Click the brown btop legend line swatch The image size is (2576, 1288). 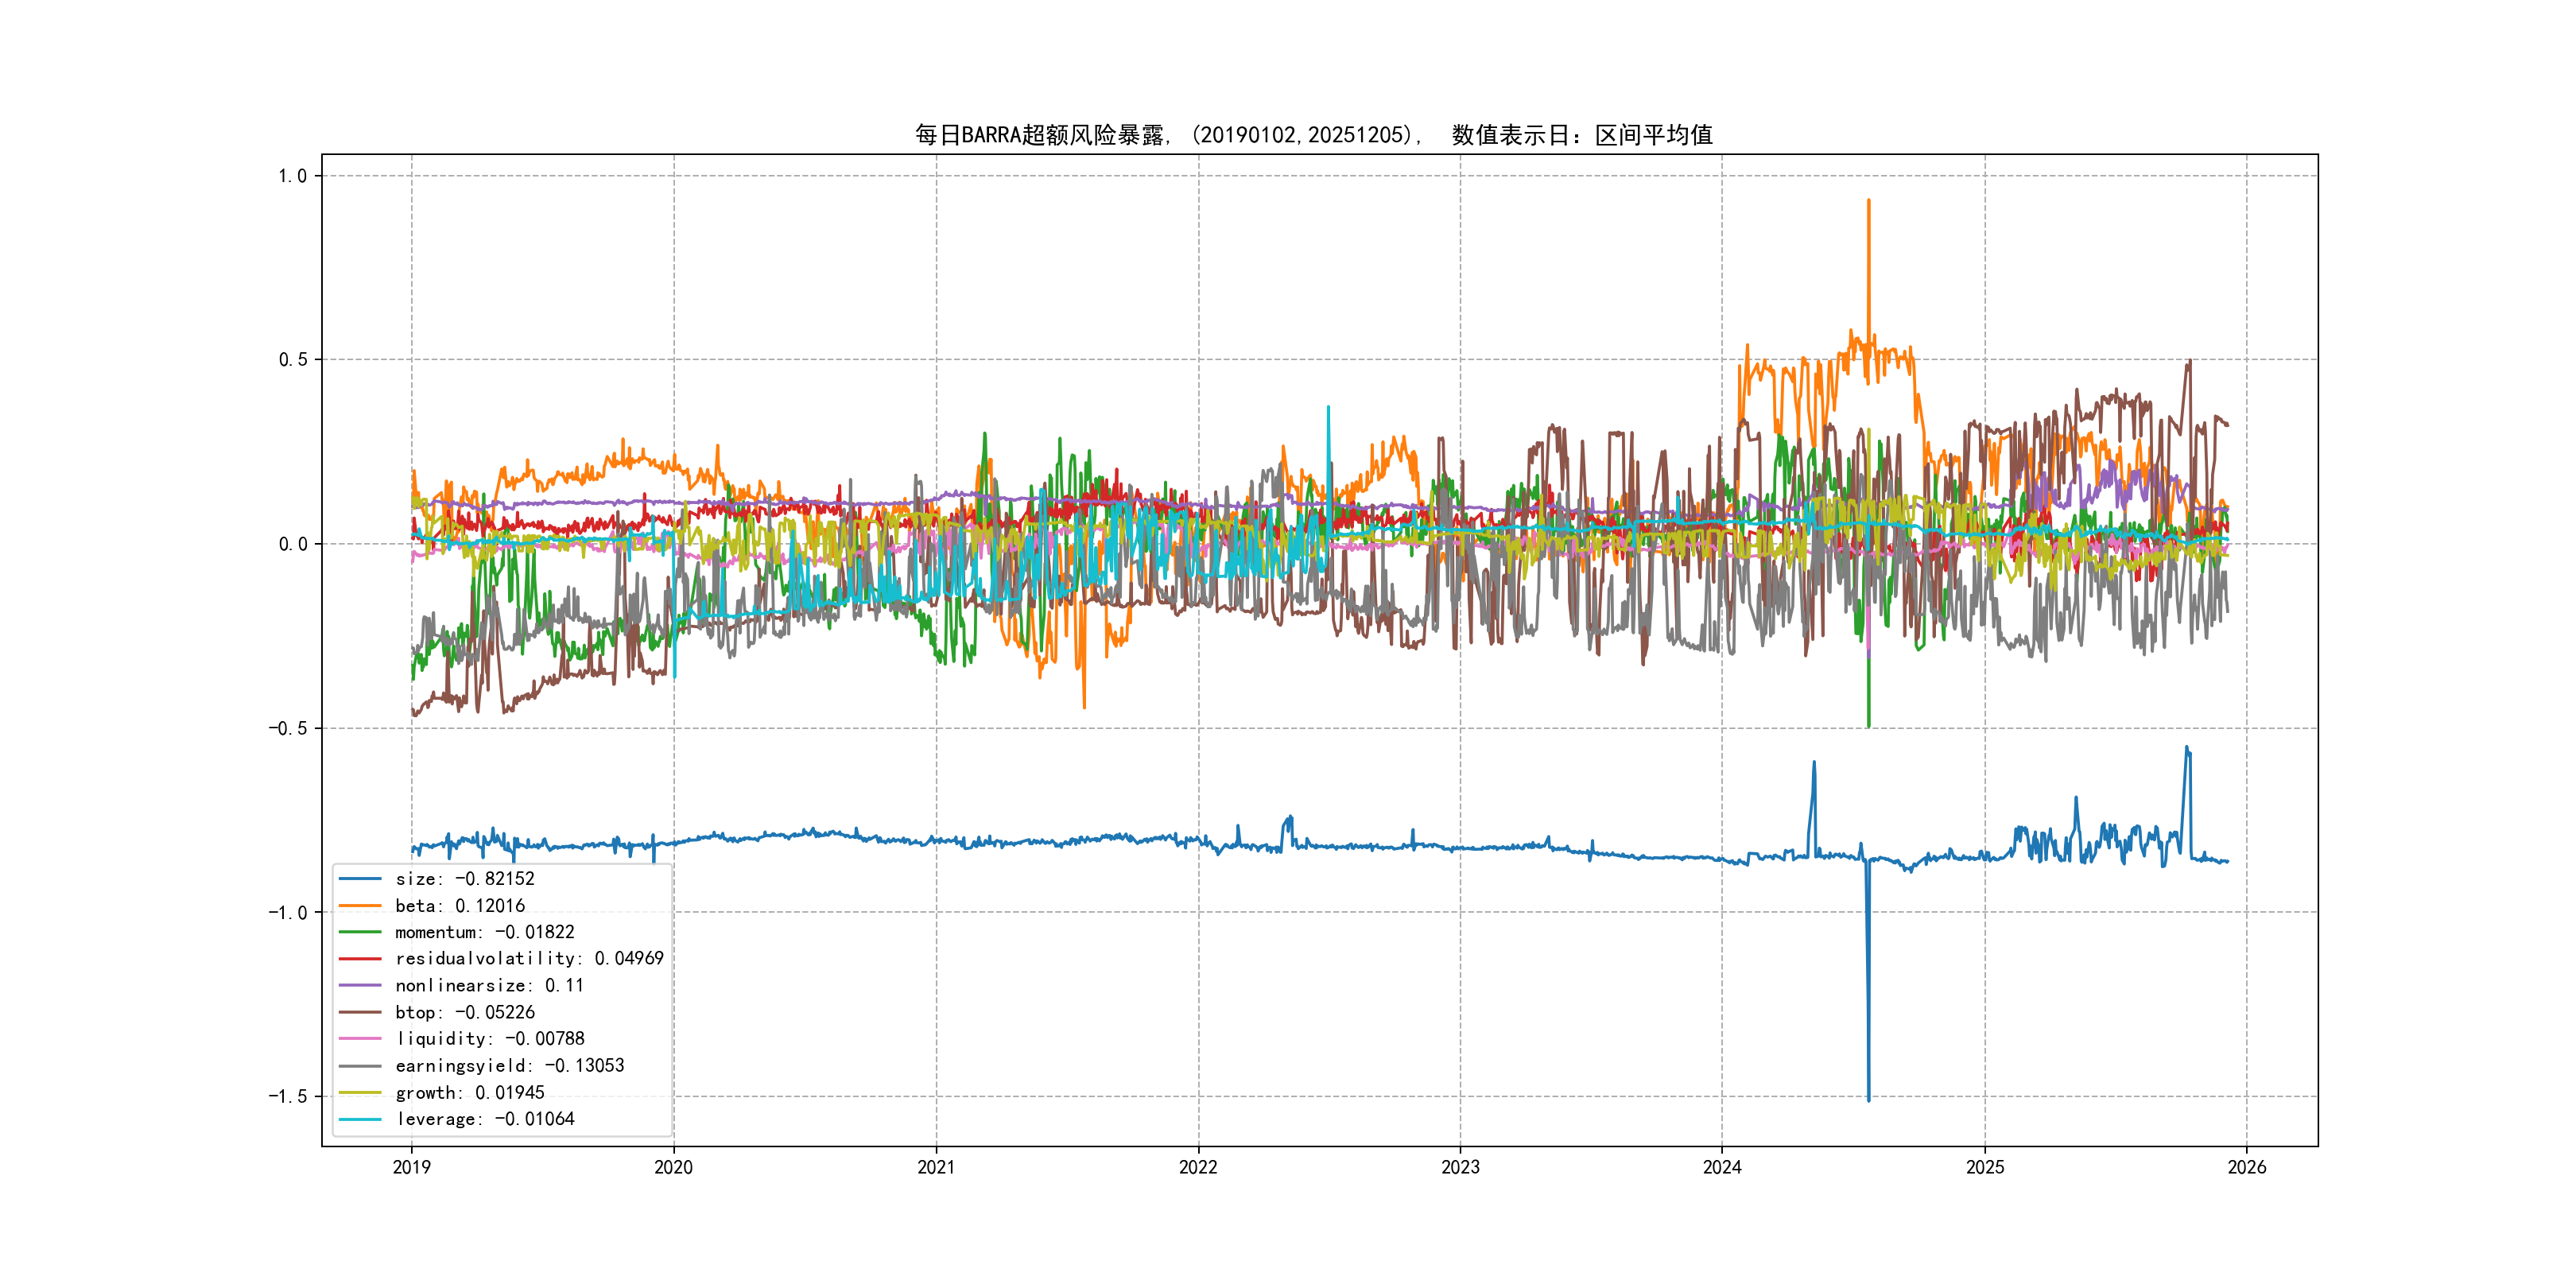pyautogui.click(x=360, y=1012)
